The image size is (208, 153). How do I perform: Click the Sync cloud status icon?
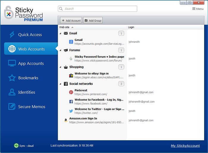pyautogui.click(x=16, y=146)
